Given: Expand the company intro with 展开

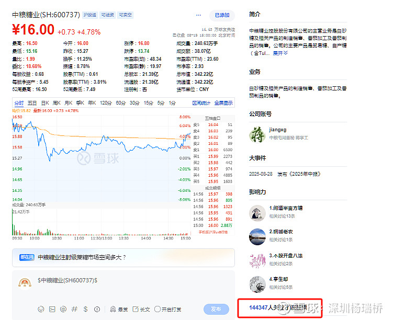Looking at the screenshot, I should 280,53.
